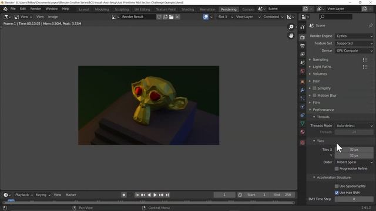Open the Modifiers wrench tab
This screenshot has height=211, width=376.
[x=303, y=90]
